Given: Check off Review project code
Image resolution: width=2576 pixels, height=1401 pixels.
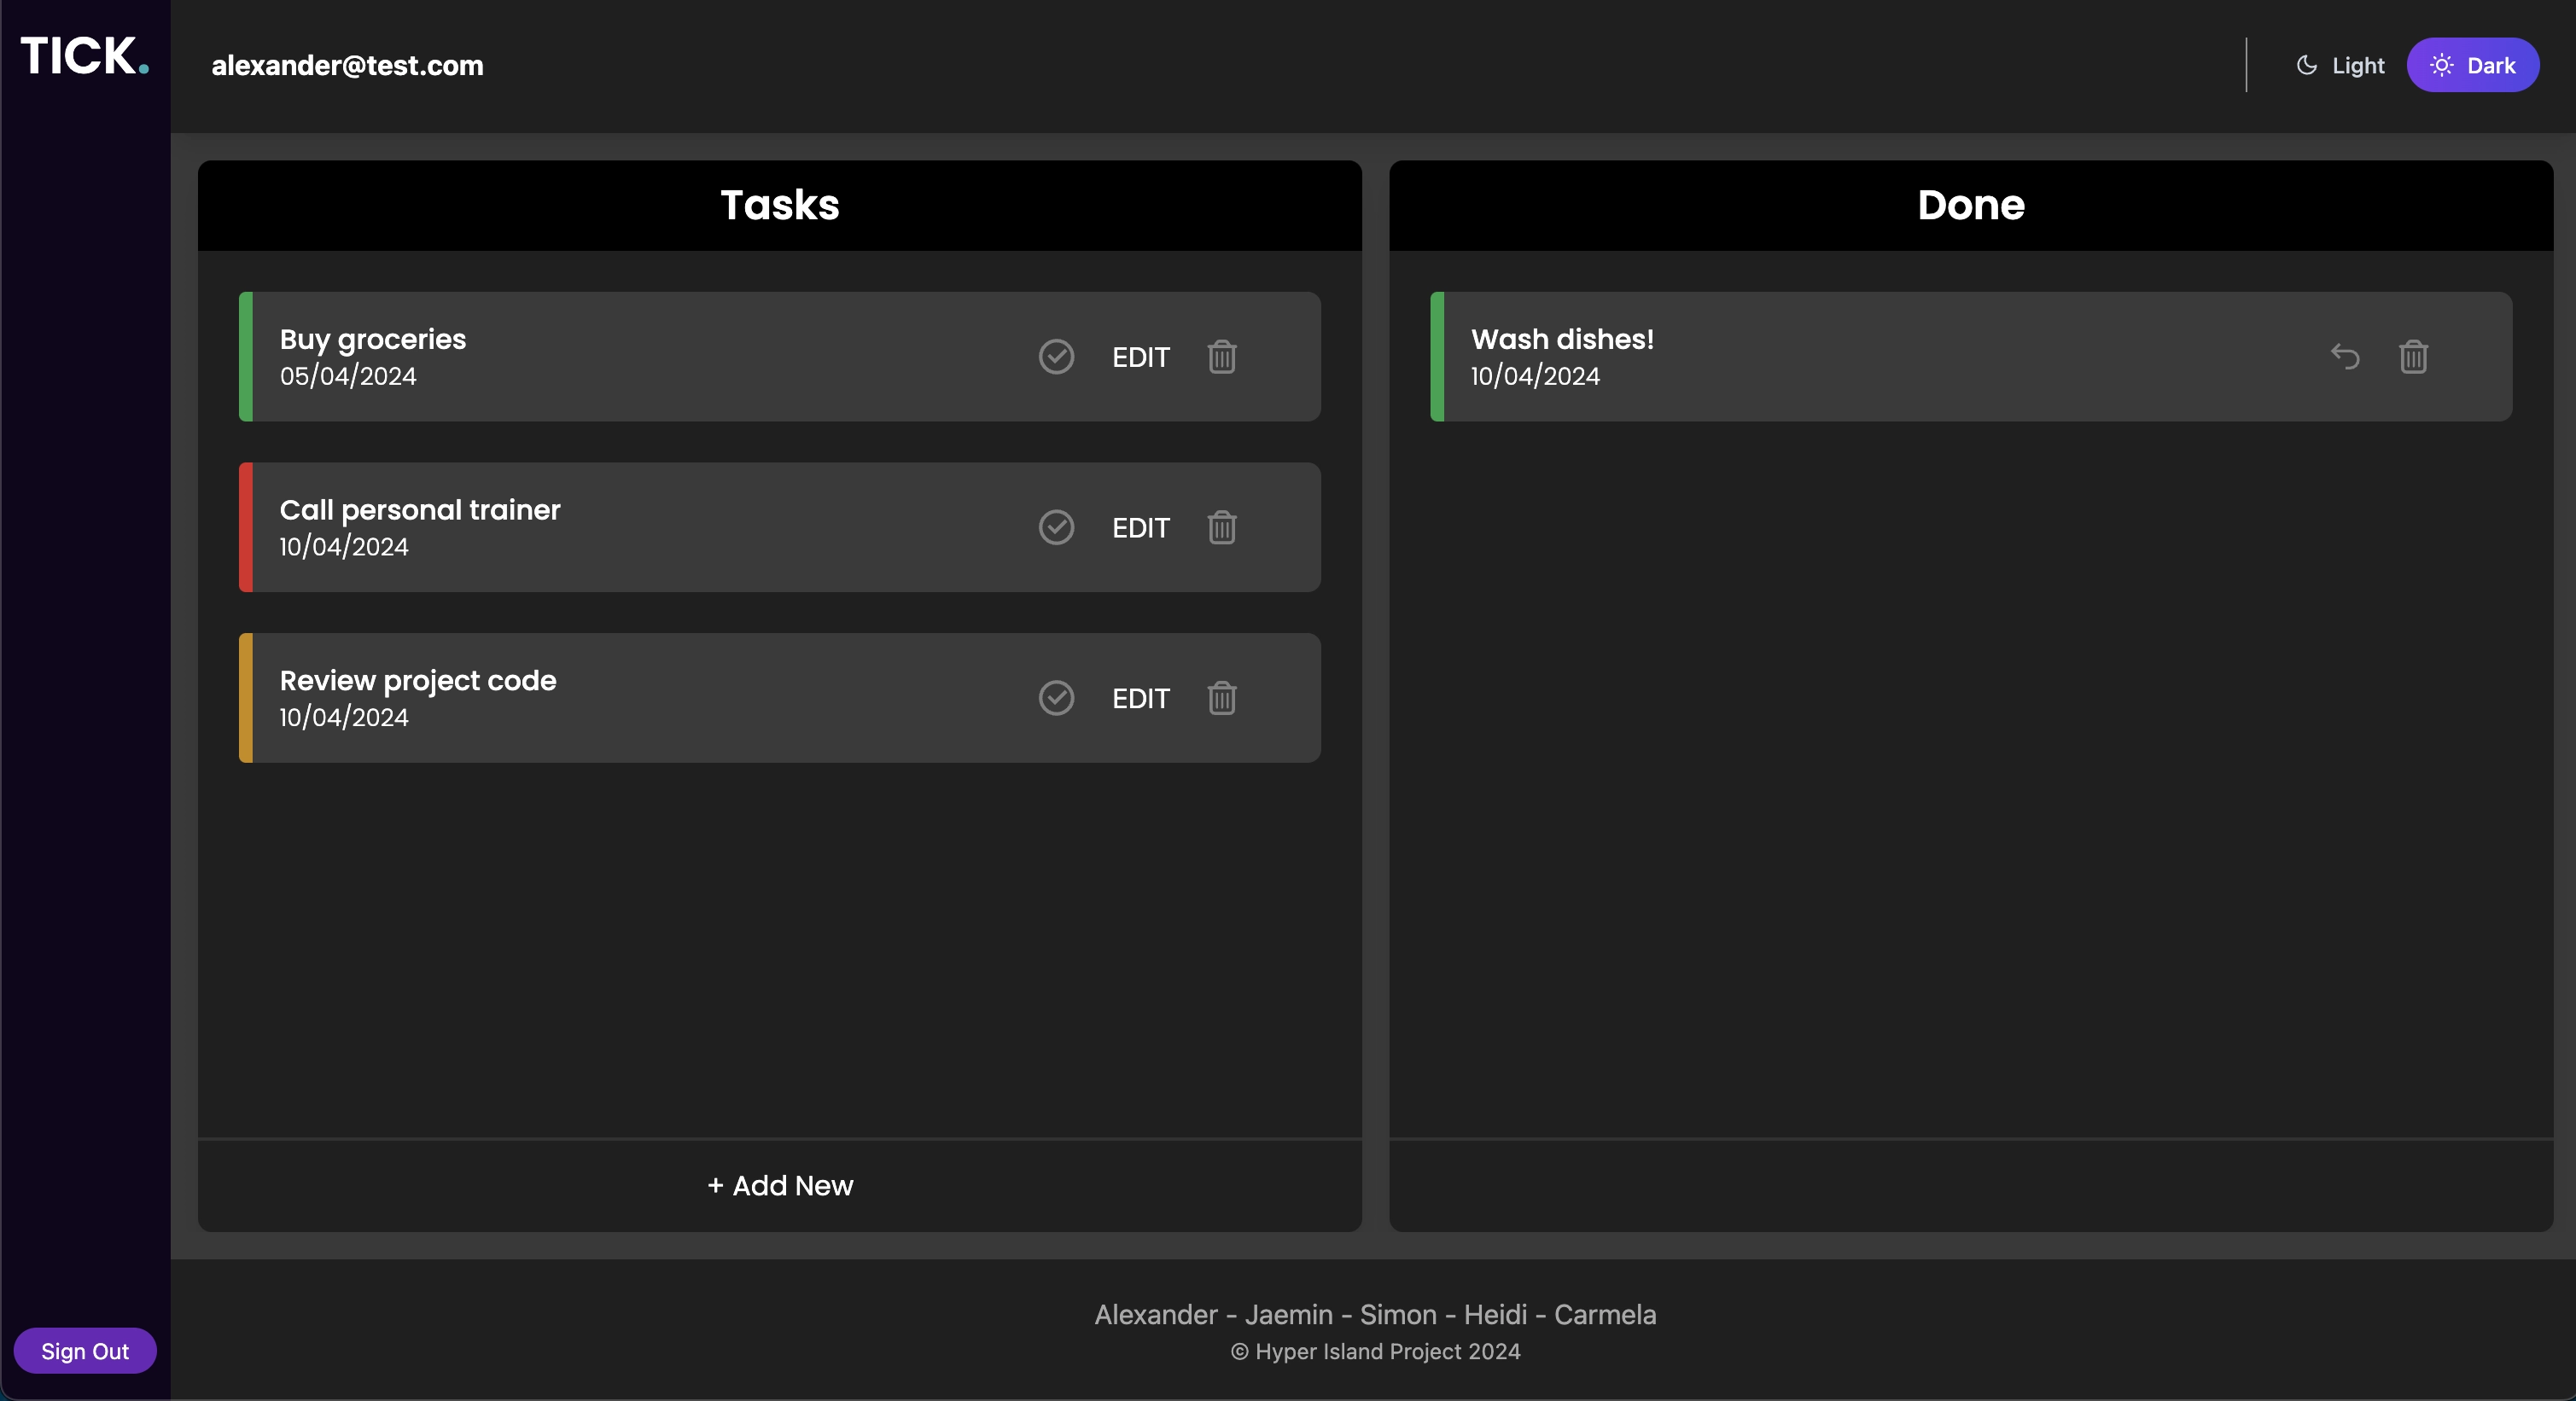Looking at the screenshot, I should tap(1056, 699).
